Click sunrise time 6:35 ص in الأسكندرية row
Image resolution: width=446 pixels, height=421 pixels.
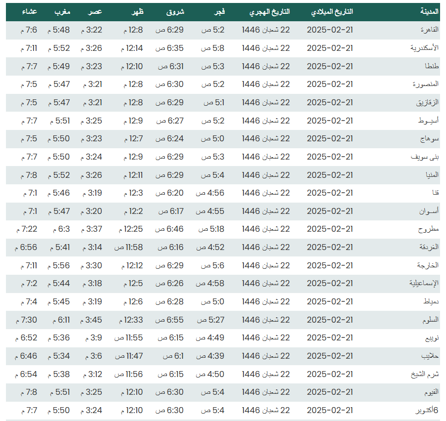(169, 48)
